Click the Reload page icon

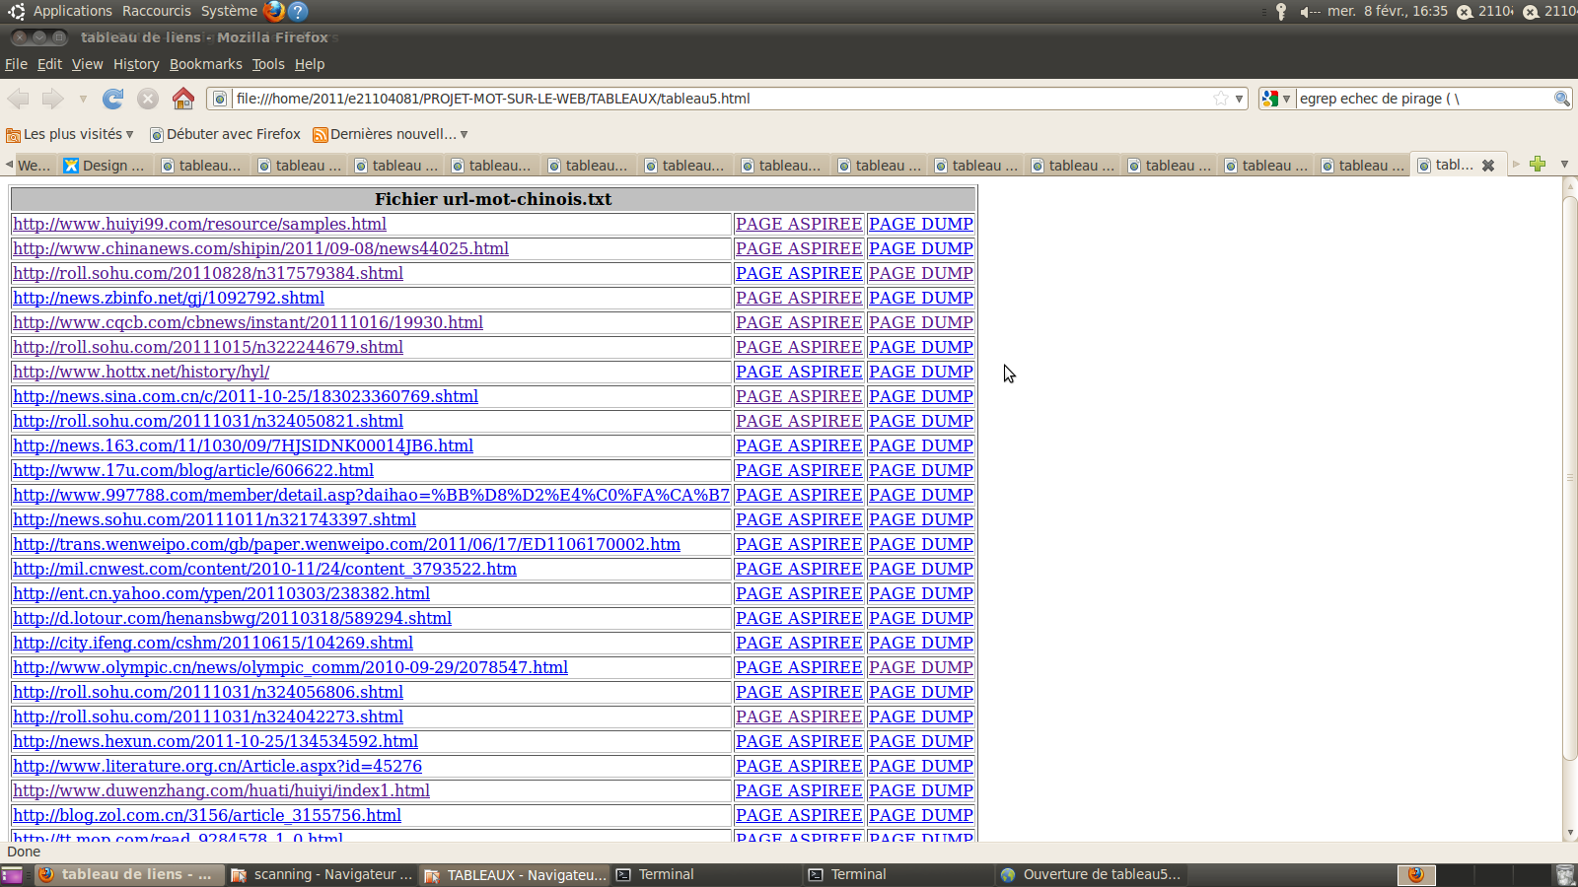tap(113, 99)
